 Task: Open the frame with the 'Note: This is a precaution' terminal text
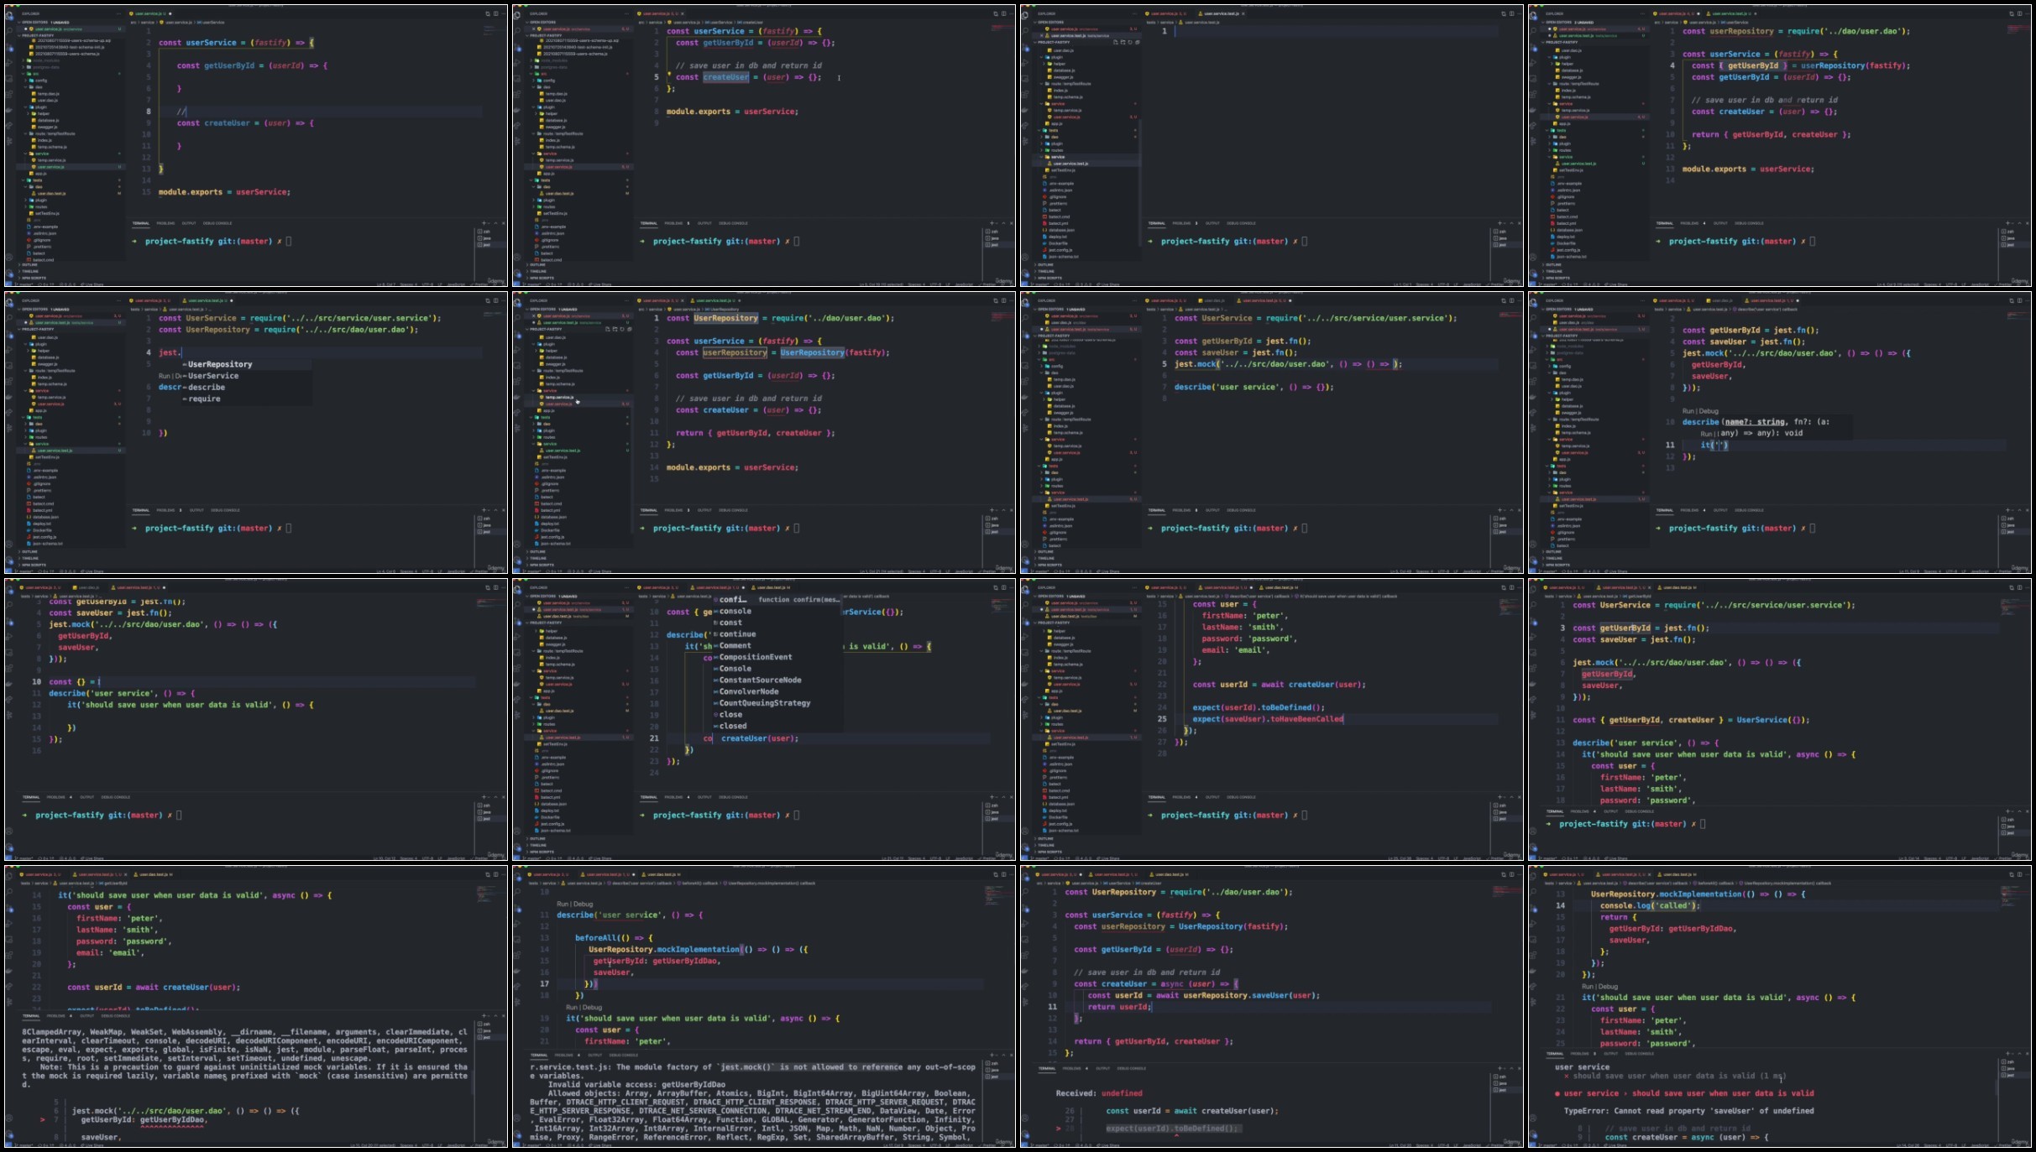pyautogui.click(x=256, y=1007)
